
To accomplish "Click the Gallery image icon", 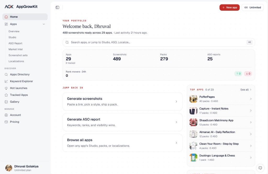I will [x=6, y=102].
